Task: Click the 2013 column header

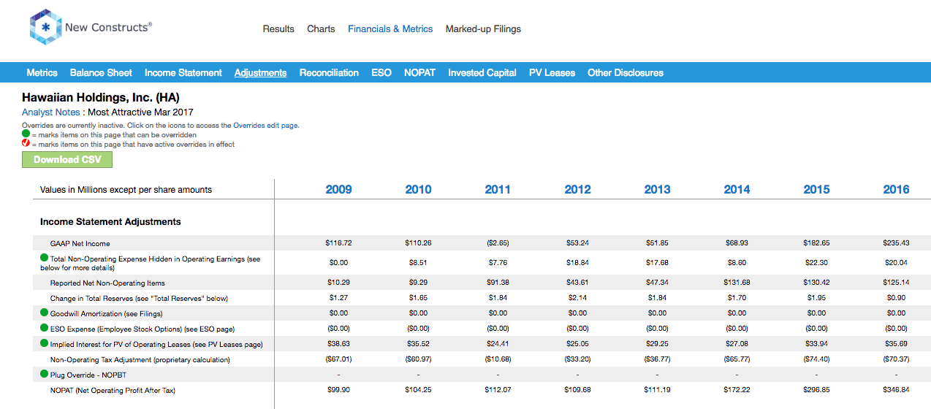Action: point(657,189)
